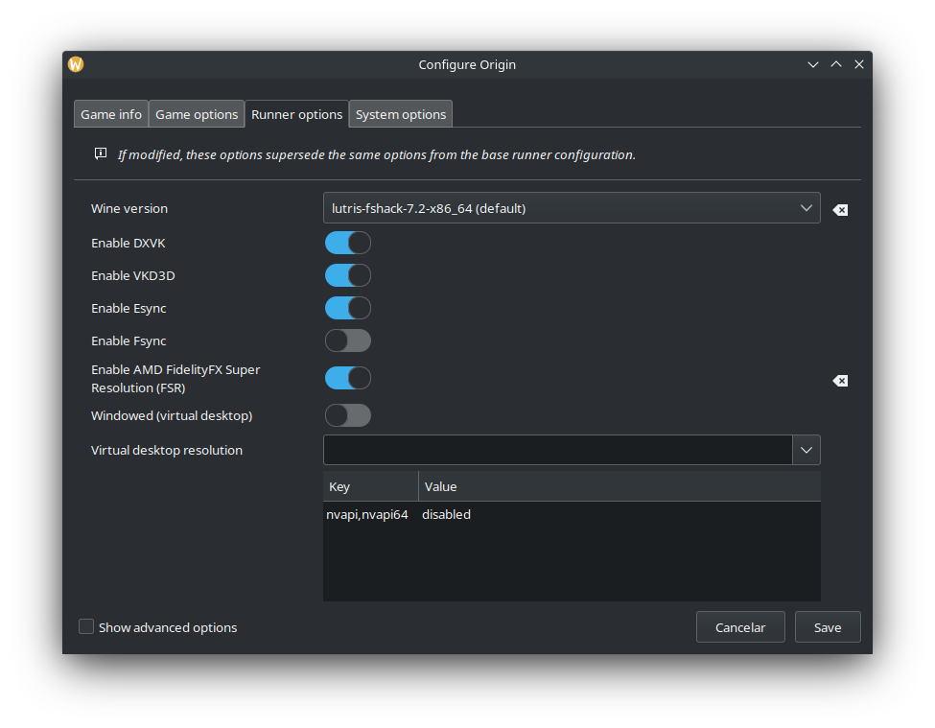Screen dimensions: 935x728
Task: Toggle the Enable VKD3D switch
Action: pos(348,275)
